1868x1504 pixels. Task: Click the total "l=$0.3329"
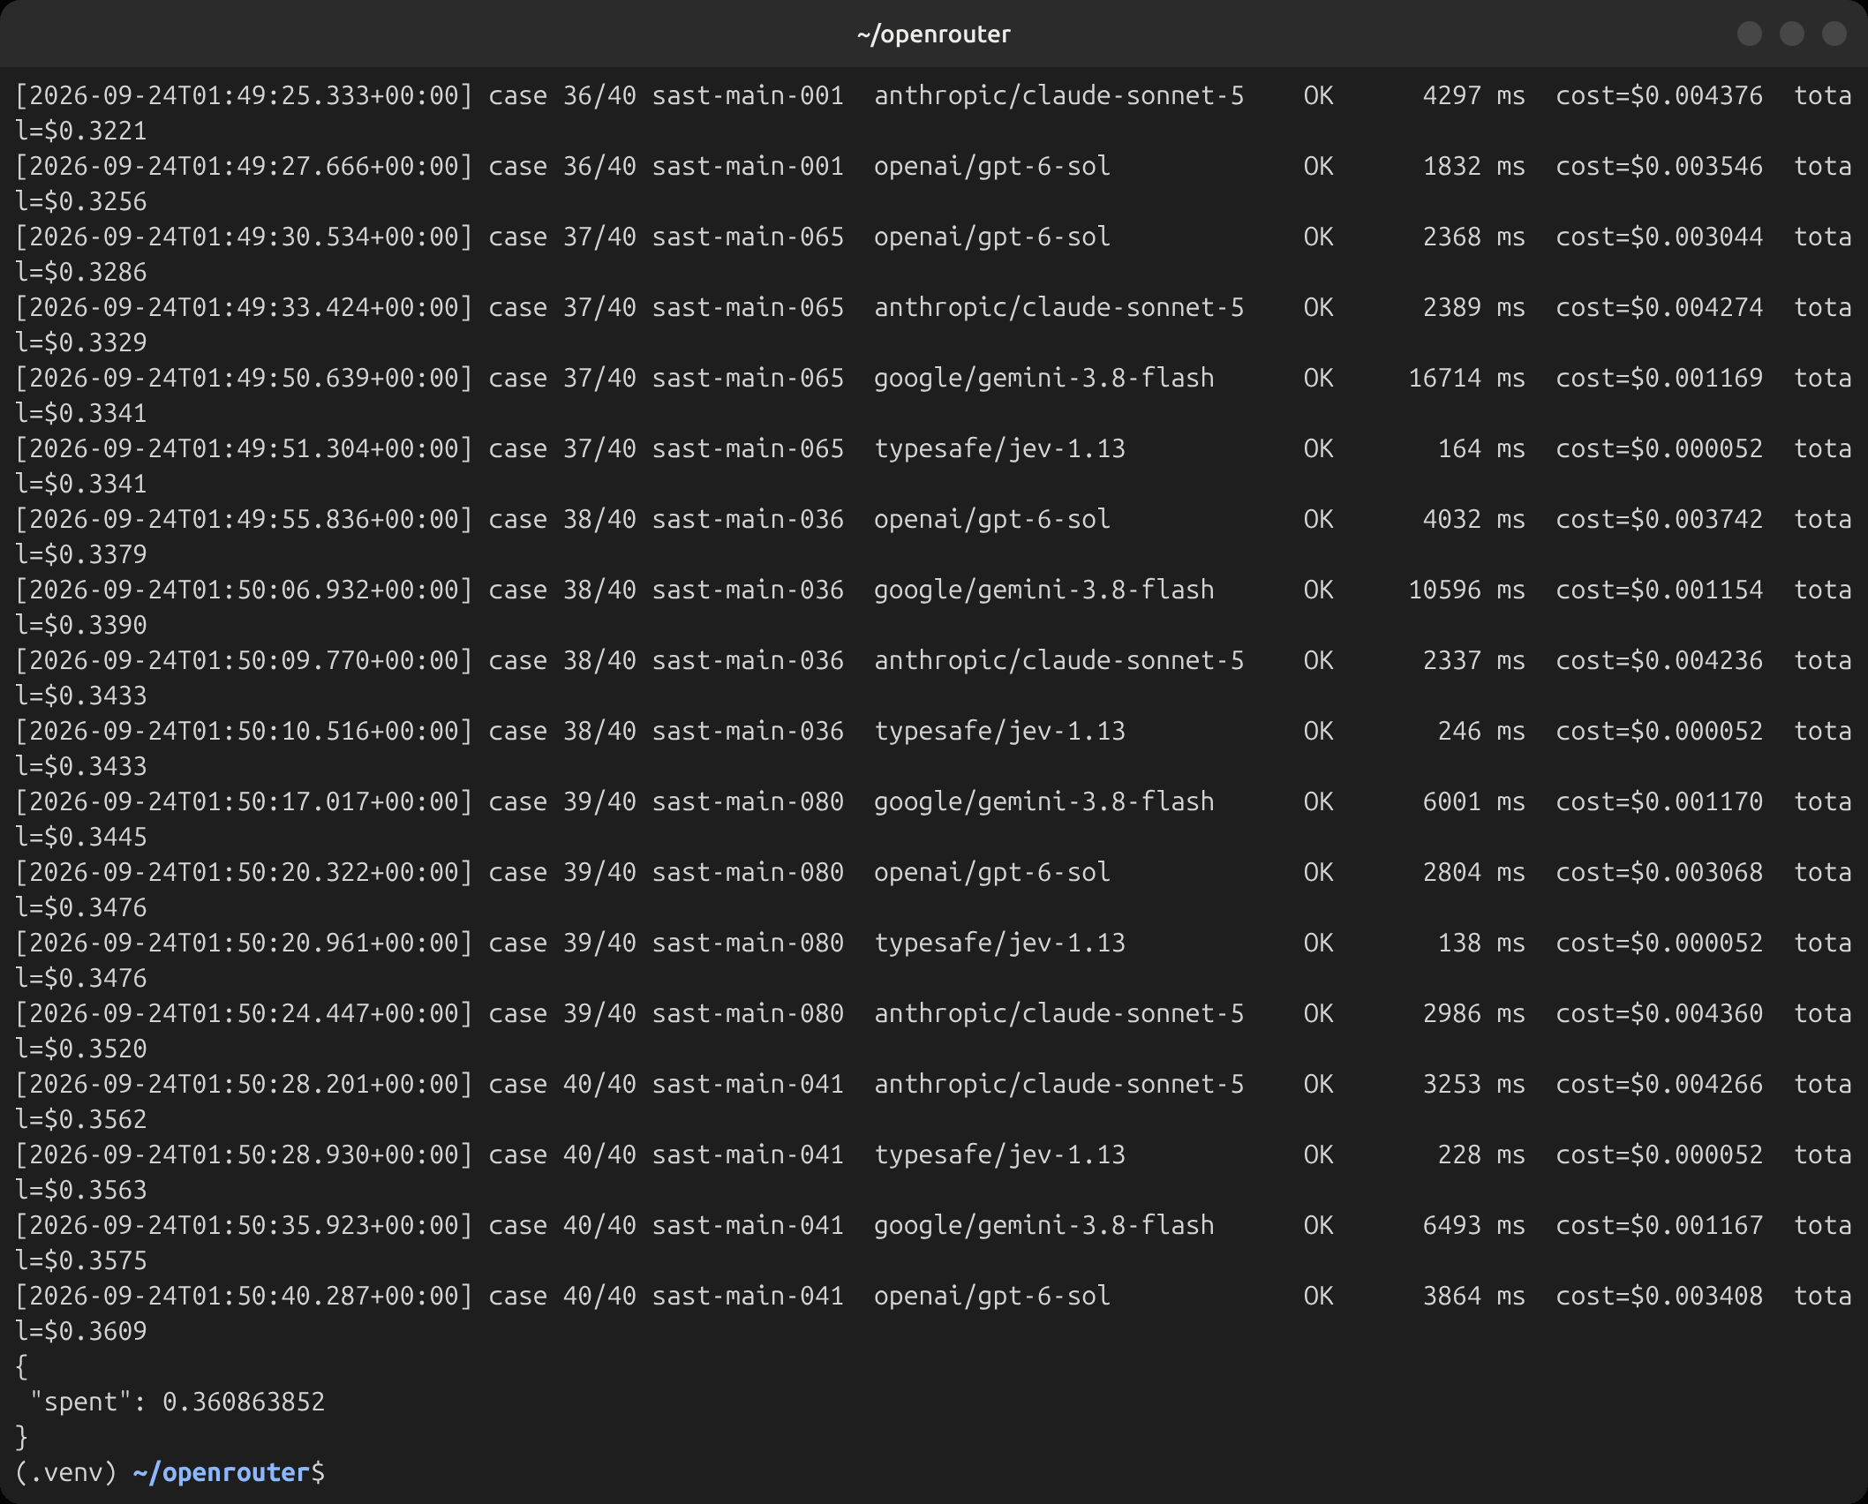[81, 342]
